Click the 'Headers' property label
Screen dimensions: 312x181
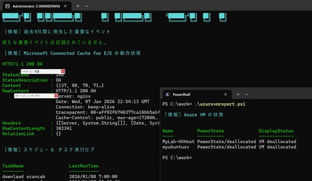(x=11, y=123)
